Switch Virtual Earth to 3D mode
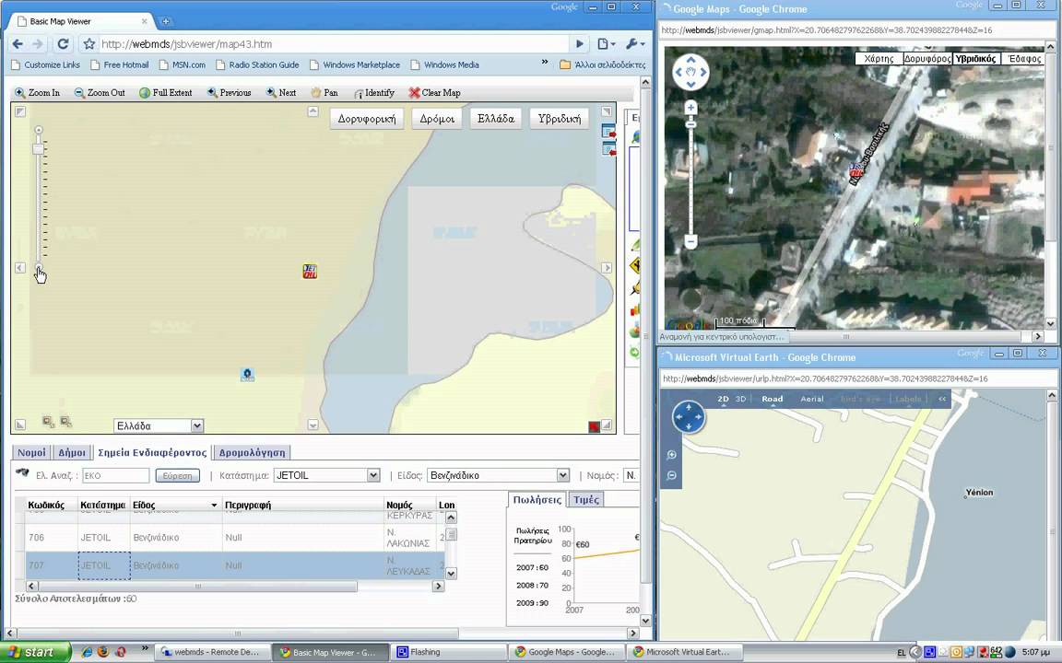The height and width of the screenshot is (663, 1062). point(740,399)
